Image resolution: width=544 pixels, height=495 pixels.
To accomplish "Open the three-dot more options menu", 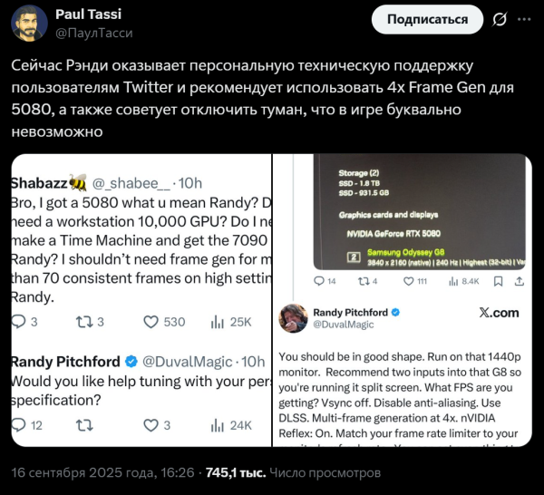I will point(526,20).
